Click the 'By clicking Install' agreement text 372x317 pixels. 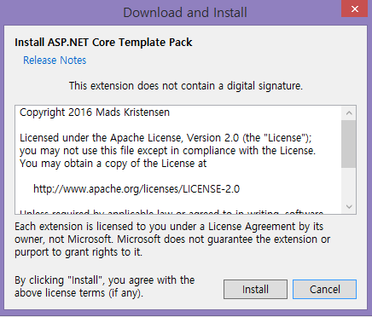pyautogui.click(x=105, y=286)
